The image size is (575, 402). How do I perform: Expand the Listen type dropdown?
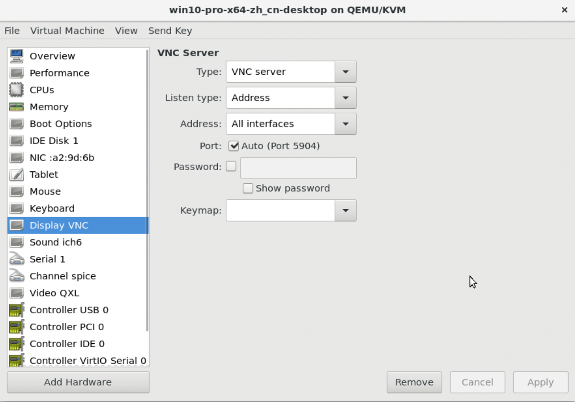345,98
